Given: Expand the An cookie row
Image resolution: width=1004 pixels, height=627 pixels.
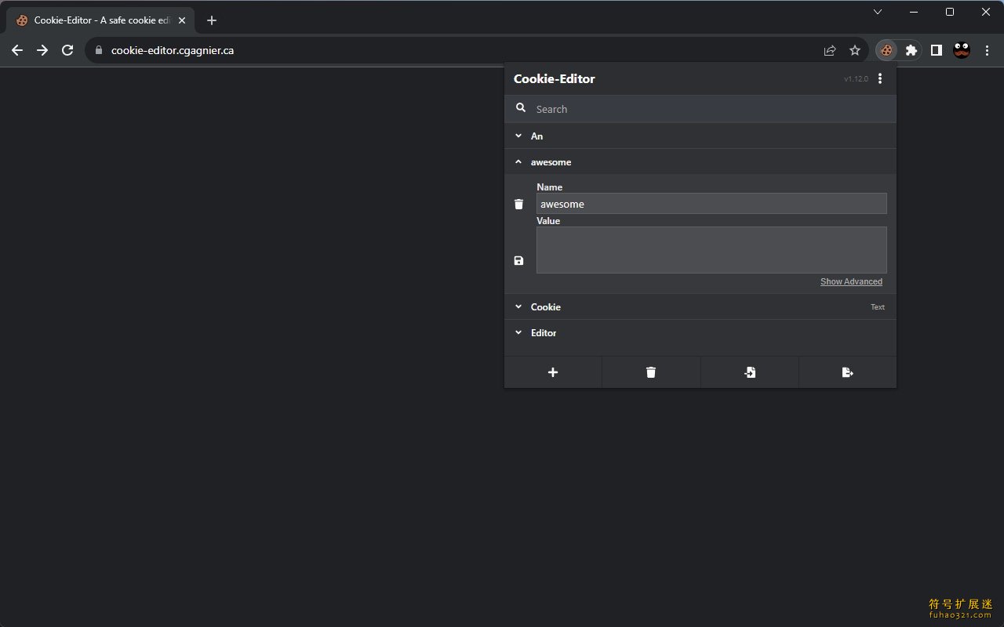Looking at the screenshot, I should [700, 136].
